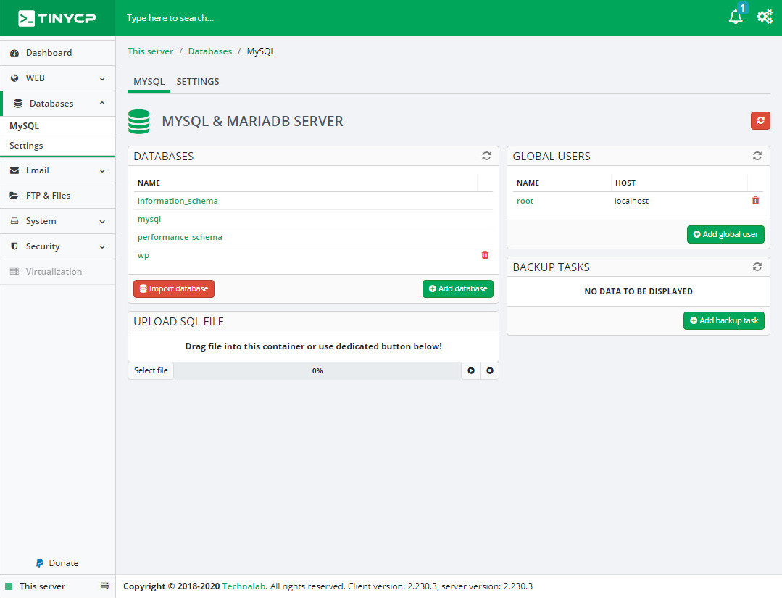Click the server list icon in sidebar footer
This screenshot has width=782, height=598.
(x=105, y=586)
